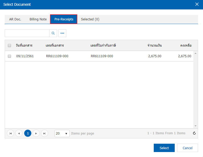This screenshot has width=203, height=157.
Task: Open the 20 items per page dropdown
Action: tap(62, 133)
